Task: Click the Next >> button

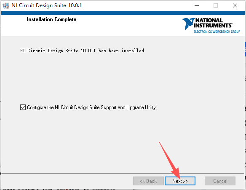Action: (x=180, y=181)
